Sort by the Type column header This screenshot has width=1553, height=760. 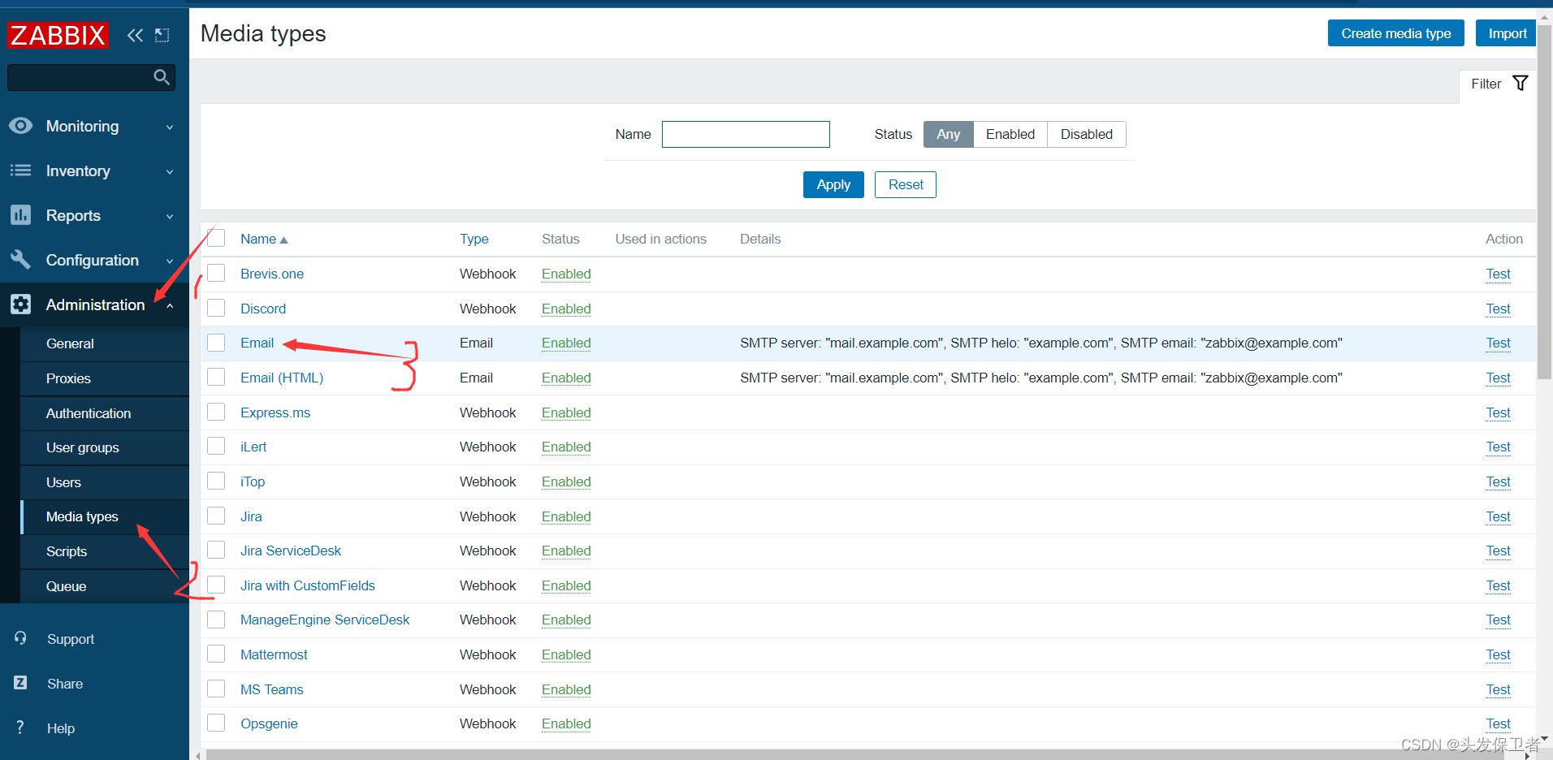click(x=474, y=239)
